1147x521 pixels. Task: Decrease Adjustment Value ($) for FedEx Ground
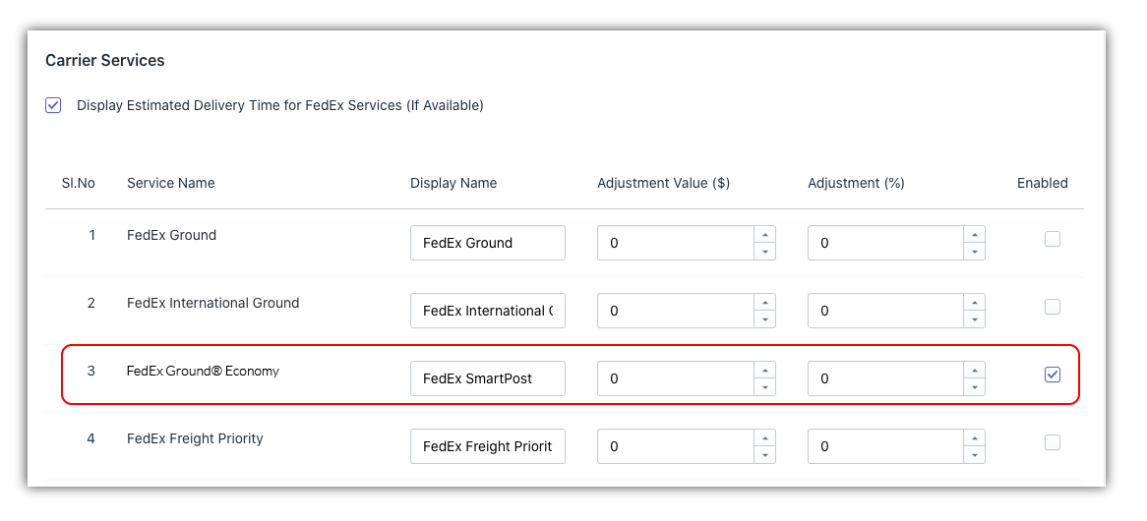pos(764,252)
